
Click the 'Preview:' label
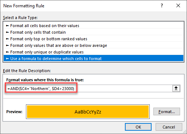click(14, 112)
